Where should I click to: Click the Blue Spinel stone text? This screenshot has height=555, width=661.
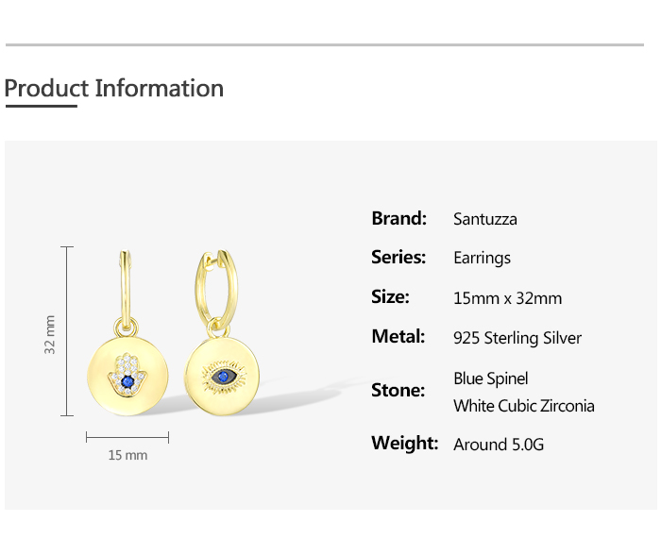coord(491,378)
